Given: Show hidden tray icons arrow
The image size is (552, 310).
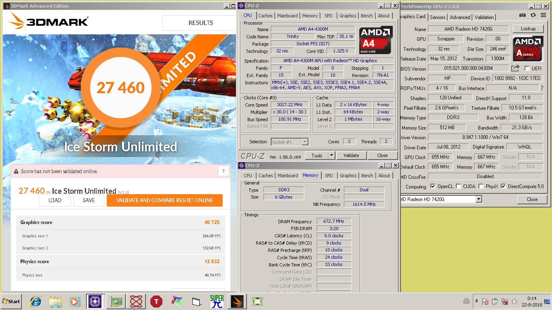Looking at the screenshot, I should (476, 302).
